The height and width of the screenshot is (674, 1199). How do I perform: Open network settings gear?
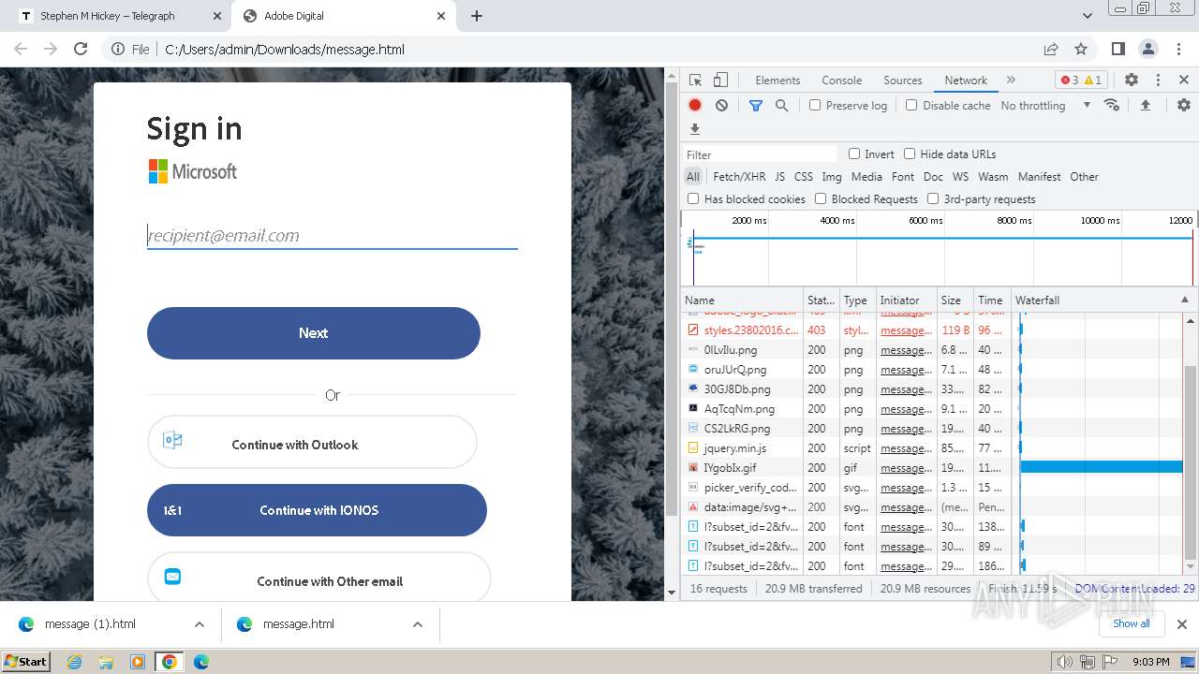point(1184,106)
